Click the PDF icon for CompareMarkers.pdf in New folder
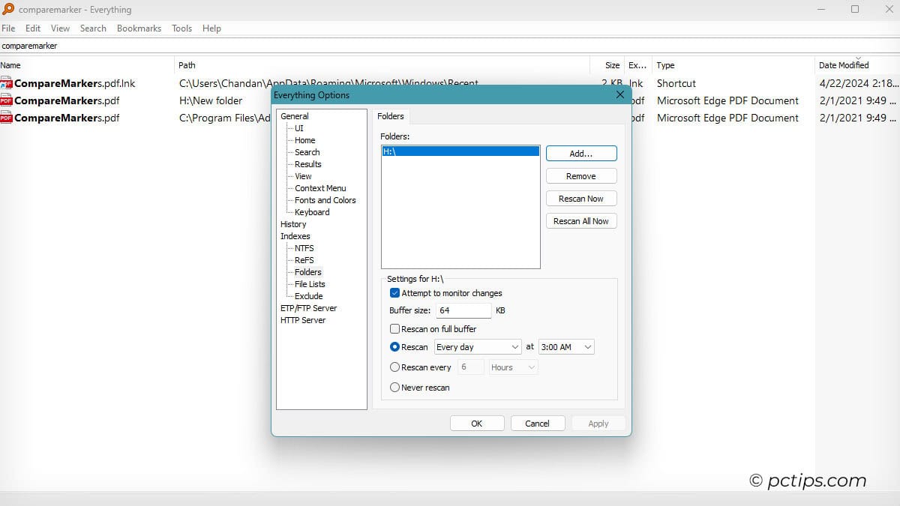 pos(6,100)
